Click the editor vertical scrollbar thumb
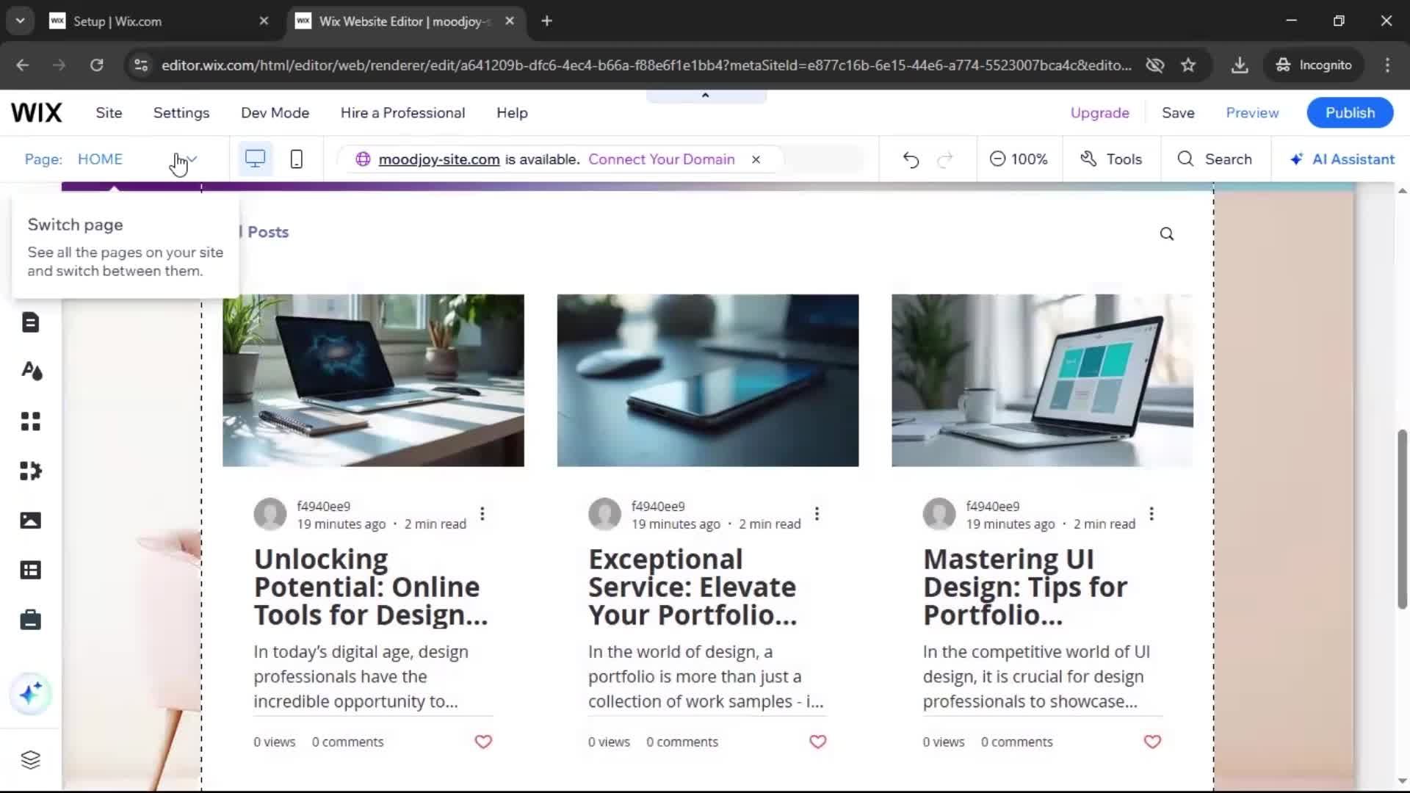1410x793 pixels. pyautogui.click(x=1402, y=518)
